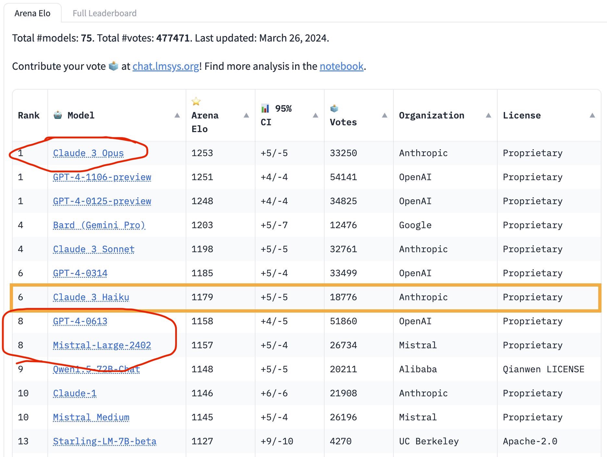Open the Mistral-Large-2402 model link

click(x=102, y=345)
